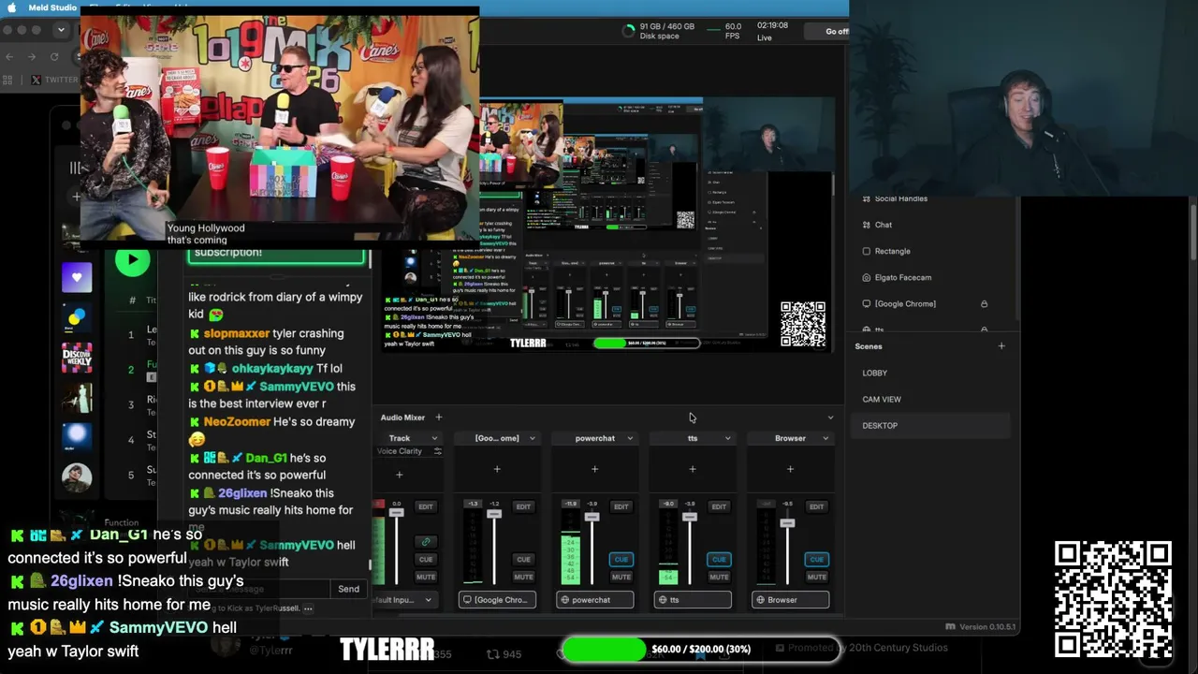The height and width of the screenshot is (674, 1198).
Task: Open Spotify Liked Songs heart icon
Action: point(77,277)
